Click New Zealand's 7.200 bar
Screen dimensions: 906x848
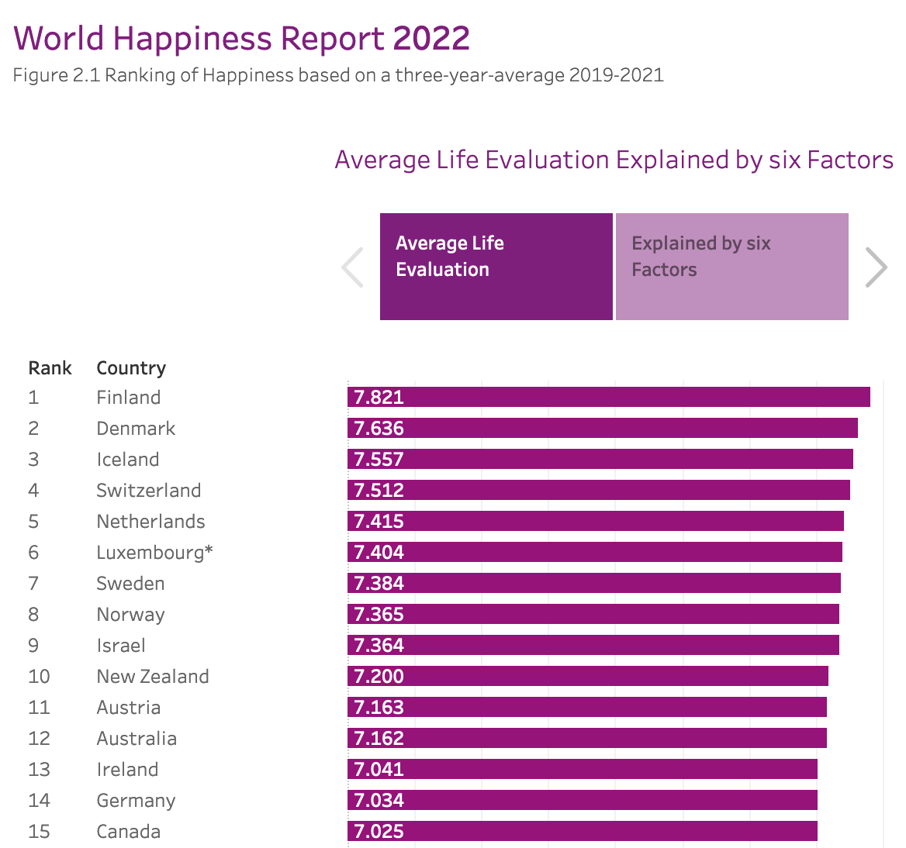[588, 676]
